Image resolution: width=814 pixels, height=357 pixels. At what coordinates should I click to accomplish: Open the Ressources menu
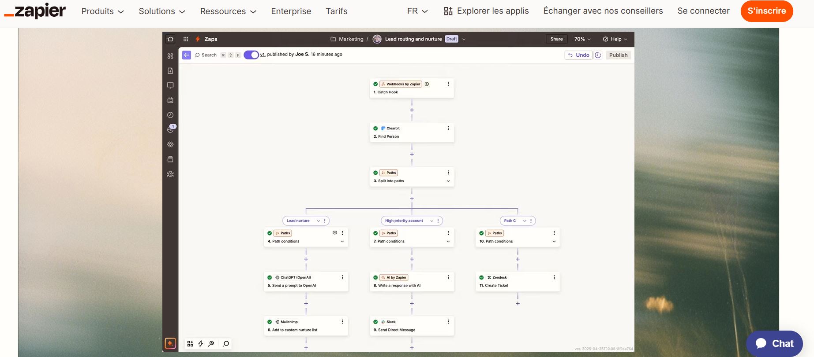(228, 11)
